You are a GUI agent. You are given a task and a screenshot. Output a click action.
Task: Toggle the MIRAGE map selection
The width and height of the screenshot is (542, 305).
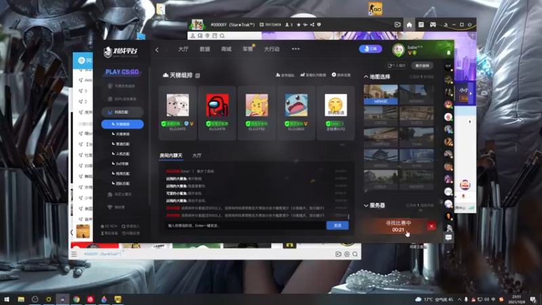tap(381, 94)
